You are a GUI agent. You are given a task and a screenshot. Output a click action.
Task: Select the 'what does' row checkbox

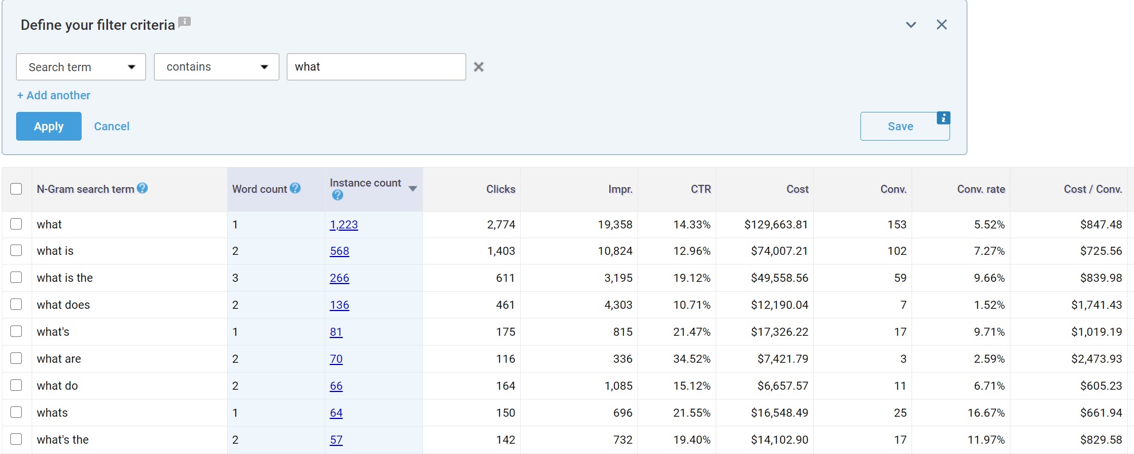(16, 305)
